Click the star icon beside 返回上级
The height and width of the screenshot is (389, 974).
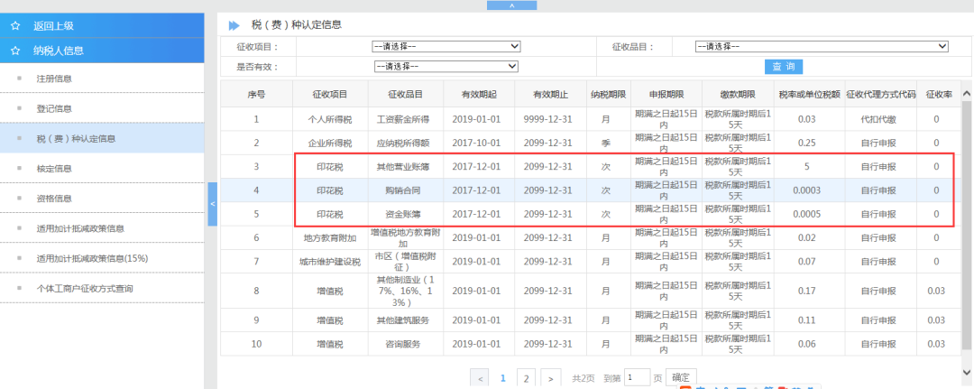click(x=15, y=26)
